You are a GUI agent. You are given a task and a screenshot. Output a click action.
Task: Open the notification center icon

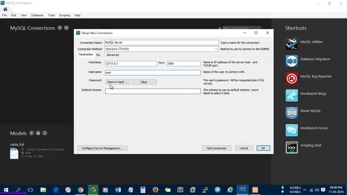[323, 190]
